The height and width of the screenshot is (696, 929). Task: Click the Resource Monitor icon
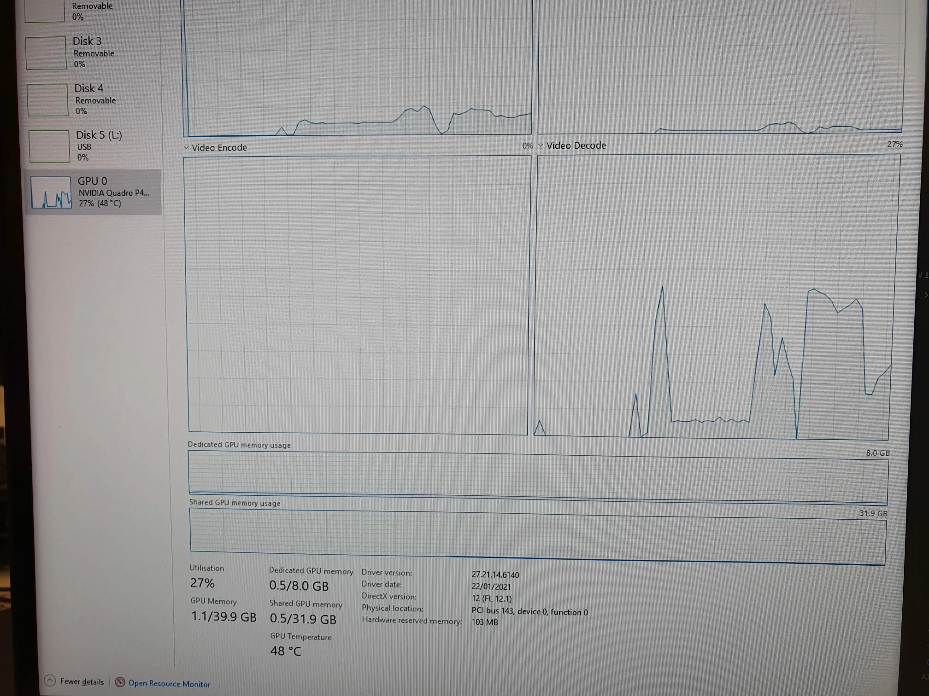tap(120, 682)
